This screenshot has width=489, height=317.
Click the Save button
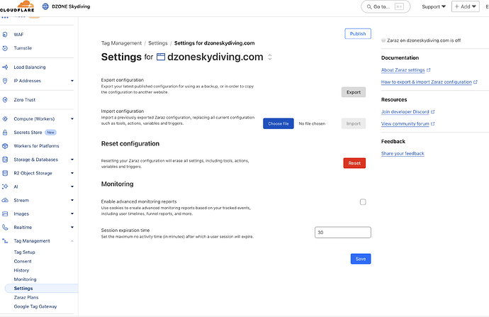pos(361,259)
